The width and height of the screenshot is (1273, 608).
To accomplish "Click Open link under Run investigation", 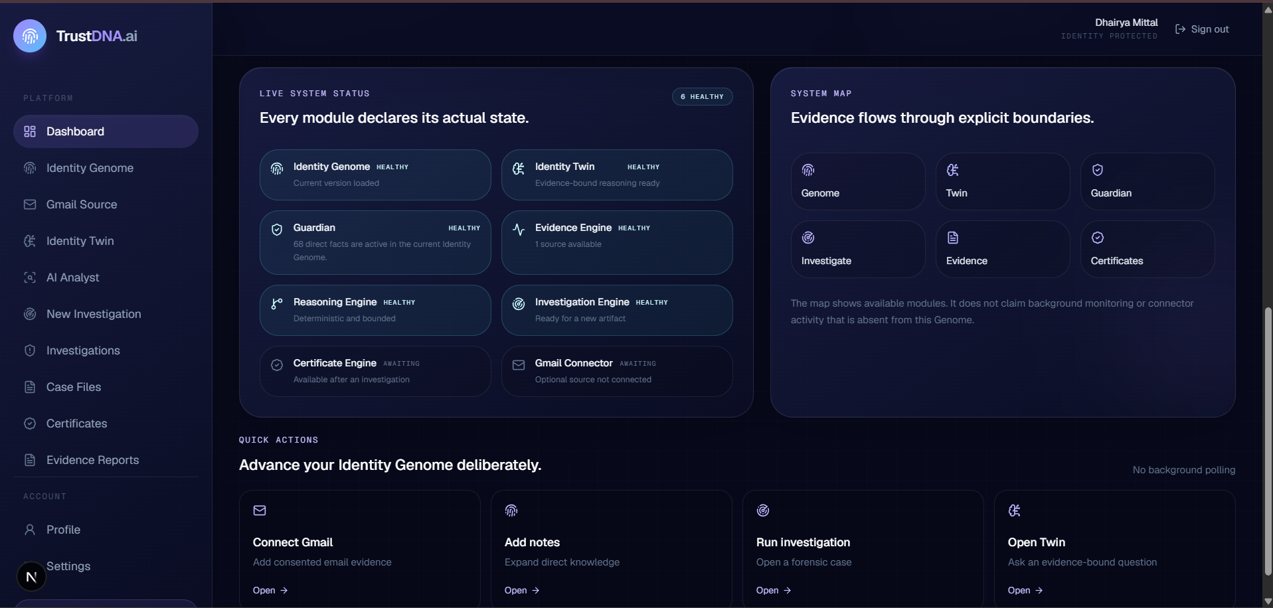I will 774,590.
